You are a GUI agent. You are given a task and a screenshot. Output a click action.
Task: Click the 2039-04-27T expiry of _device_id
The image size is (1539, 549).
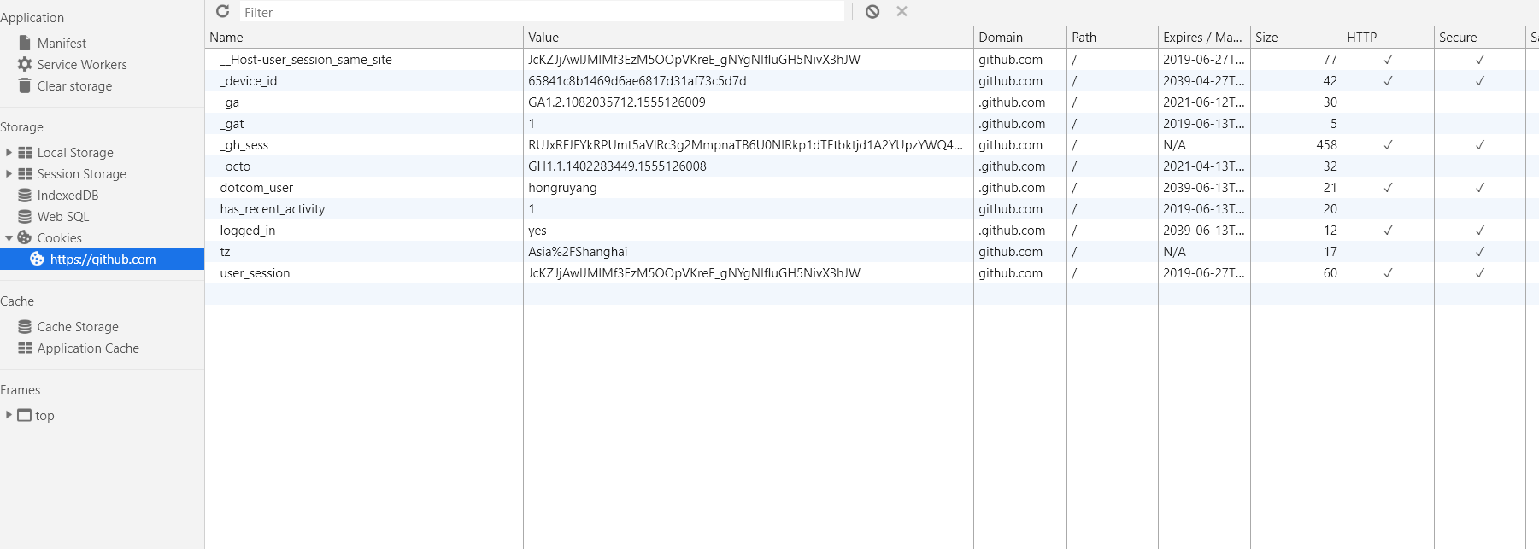click(1203, 81)
